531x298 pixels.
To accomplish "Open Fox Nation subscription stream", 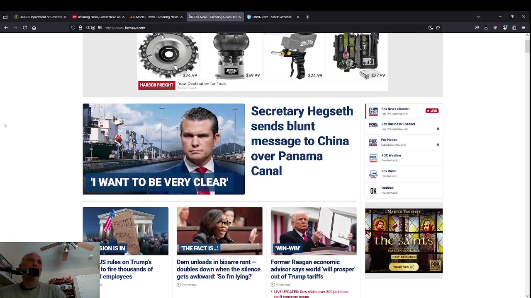I will click(403, 142).
